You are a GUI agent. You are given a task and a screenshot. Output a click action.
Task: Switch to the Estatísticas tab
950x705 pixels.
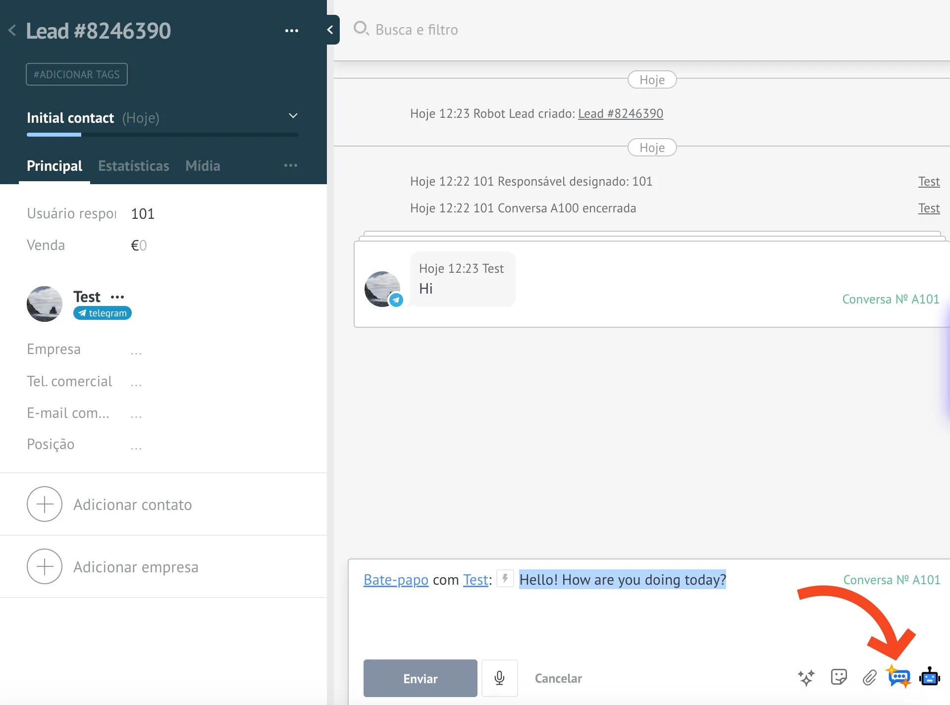click(133, 166)
